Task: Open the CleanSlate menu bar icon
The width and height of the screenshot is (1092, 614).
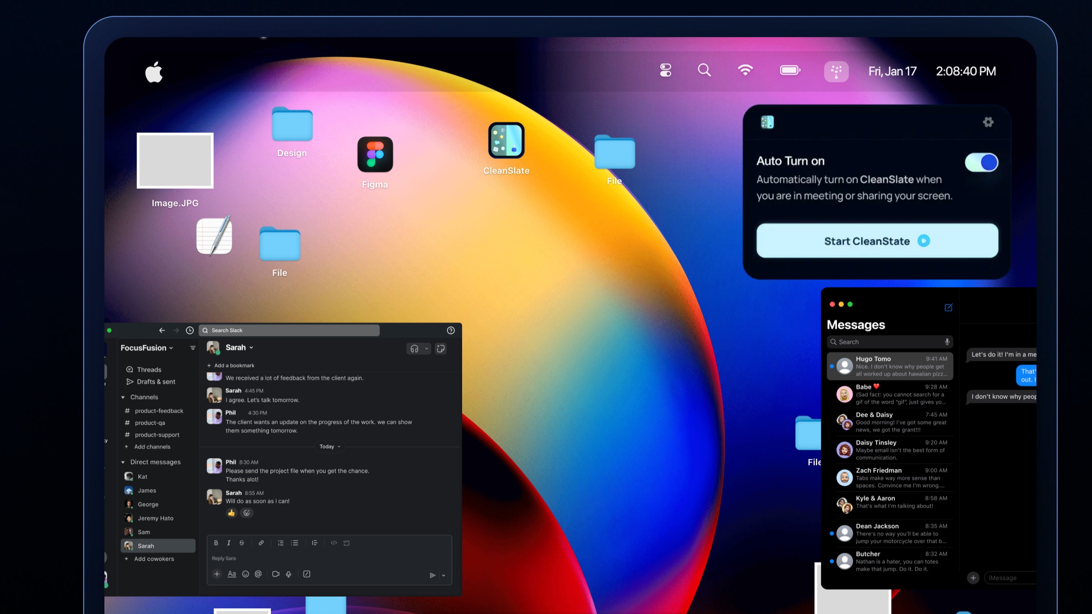Action: [x=836, y=71]
